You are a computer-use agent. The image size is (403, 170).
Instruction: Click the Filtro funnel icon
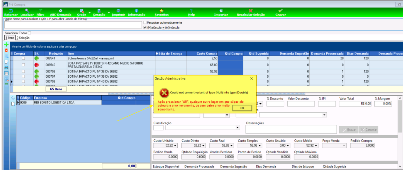click(40, 11)
